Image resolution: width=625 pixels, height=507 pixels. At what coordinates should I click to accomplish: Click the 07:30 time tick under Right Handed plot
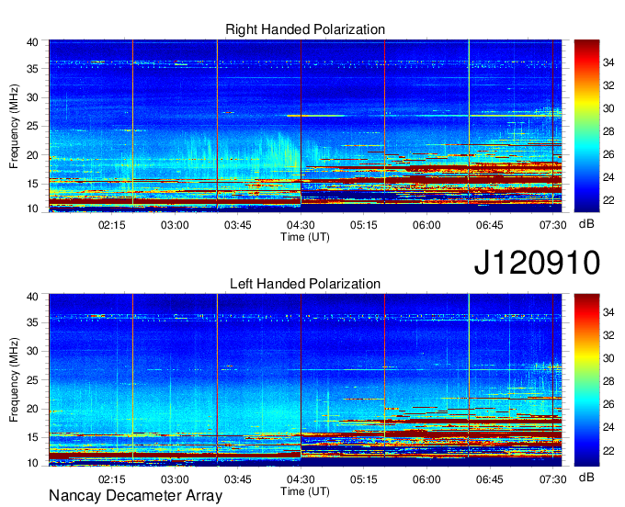[x=553, y=225]
